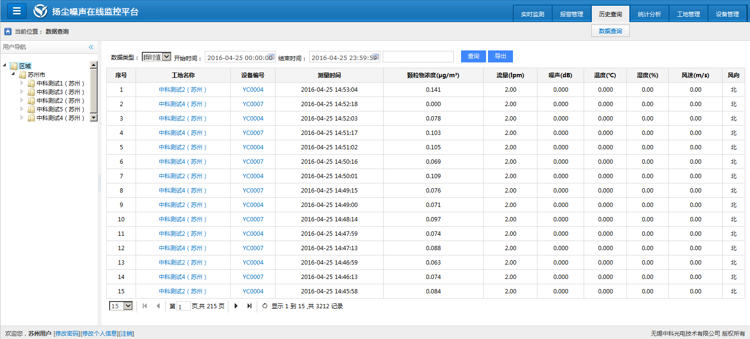Open device YC0004 link in row 1

click(x=253, y=90)
